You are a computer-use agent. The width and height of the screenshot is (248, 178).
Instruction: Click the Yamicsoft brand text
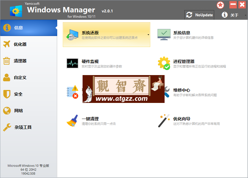[x=32, y=3]
